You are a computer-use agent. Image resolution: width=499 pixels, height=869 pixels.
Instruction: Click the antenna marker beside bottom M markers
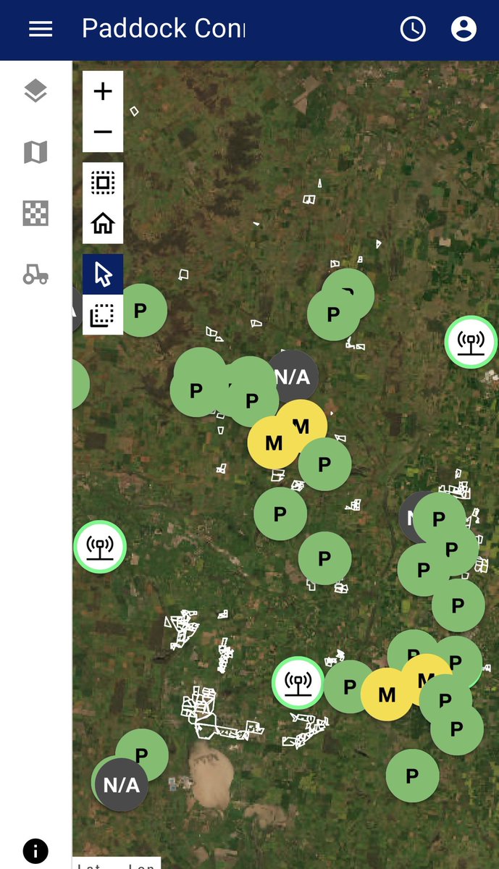[x=298, y=683]
